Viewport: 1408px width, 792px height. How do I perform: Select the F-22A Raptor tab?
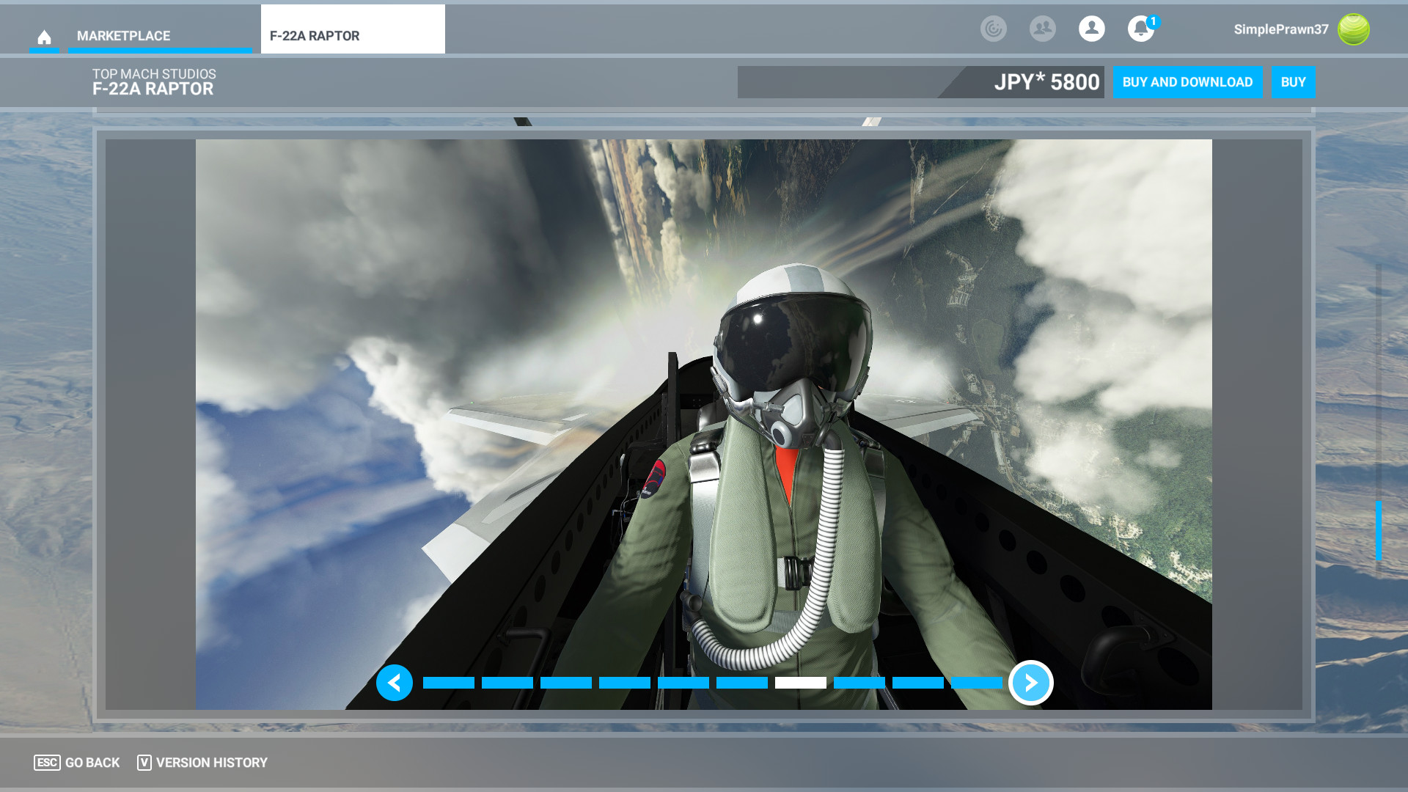352,36
